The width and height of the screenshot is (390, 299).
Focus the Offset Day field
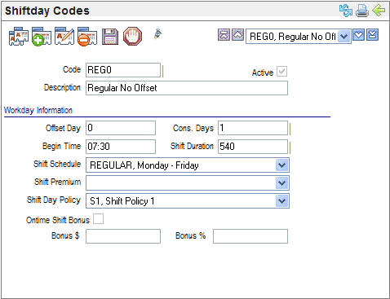pos(121,128)
